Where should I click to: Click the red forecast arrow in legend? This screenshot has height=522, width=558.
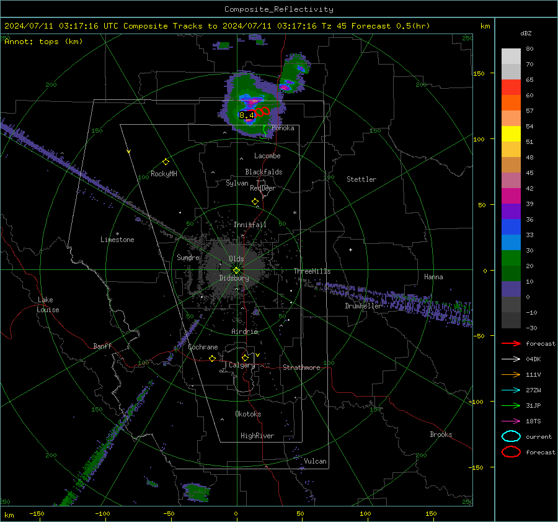[511, 343]
